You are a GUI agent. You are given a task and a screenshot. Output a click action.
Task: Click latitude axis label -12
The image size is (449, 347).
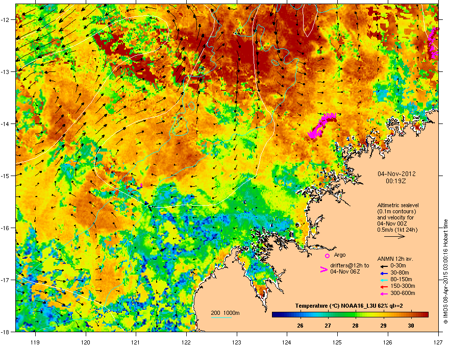click(x=6, y=20)
